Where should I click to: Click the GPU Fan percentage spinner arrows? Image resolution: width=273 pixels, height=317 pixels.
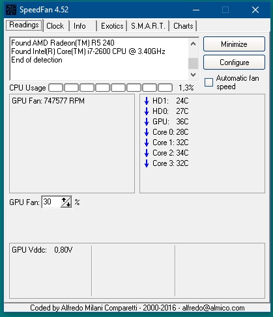[66, 202]
